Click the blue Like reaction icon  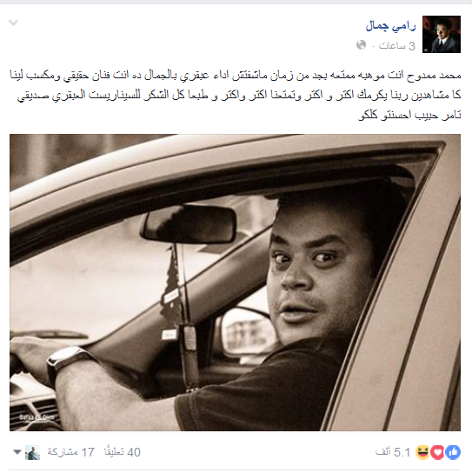pyautogui.click(x=453, y=452)
